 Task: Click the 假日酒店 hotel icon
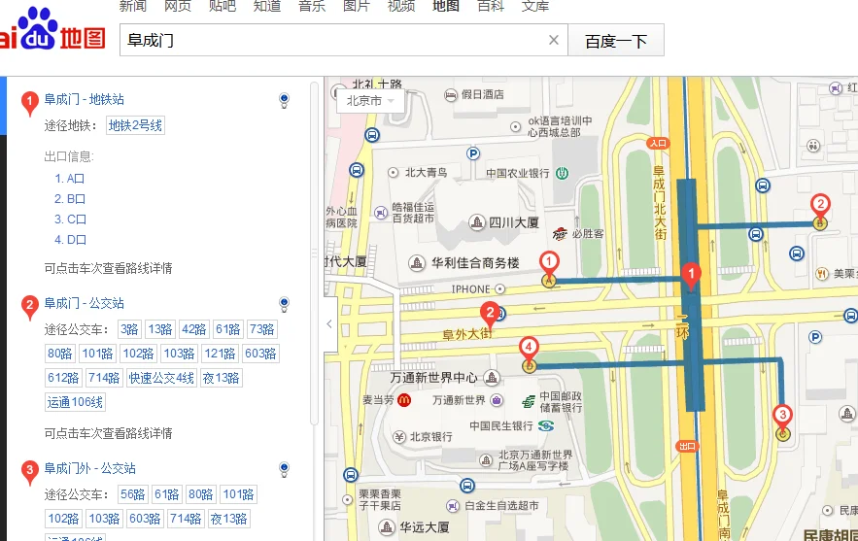pyautogui.click(x=450, y=94)
